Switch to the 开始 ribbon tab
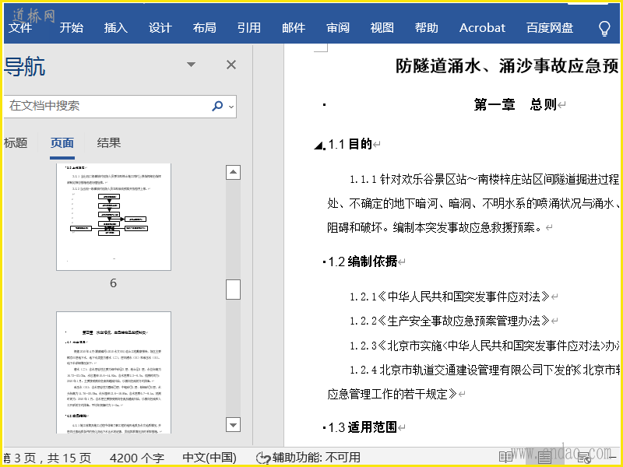 point(71,27)
